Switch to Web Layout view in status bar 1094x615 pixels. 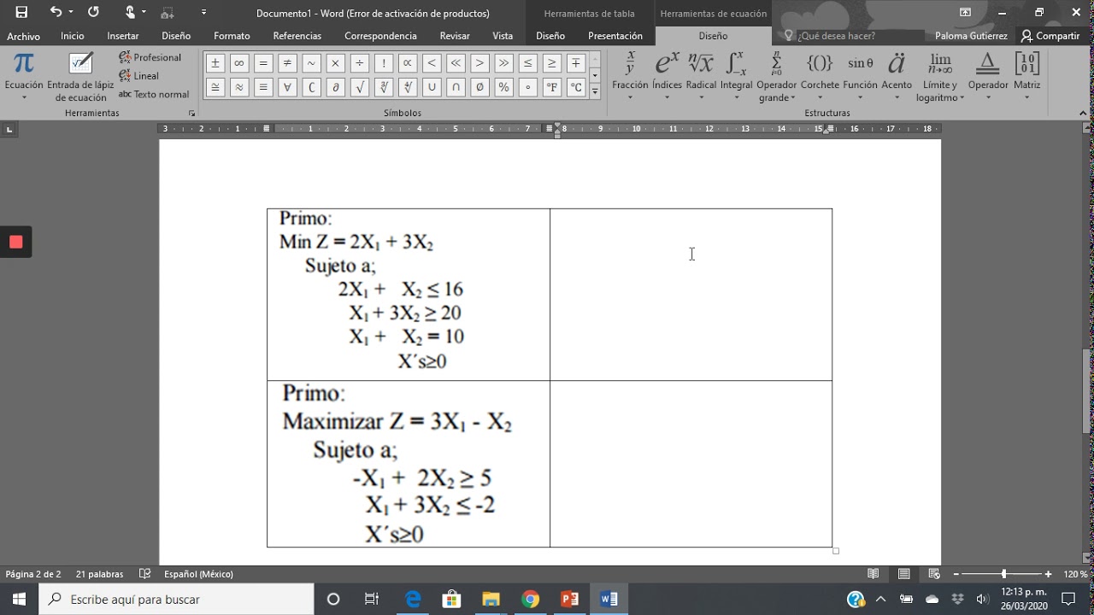[933, 574]
